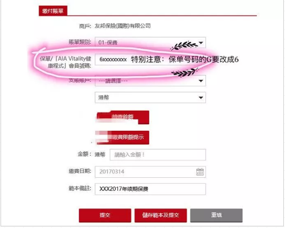Click the 檢查餘額 button
Viewport: 285px width, 228px height.
123,117
